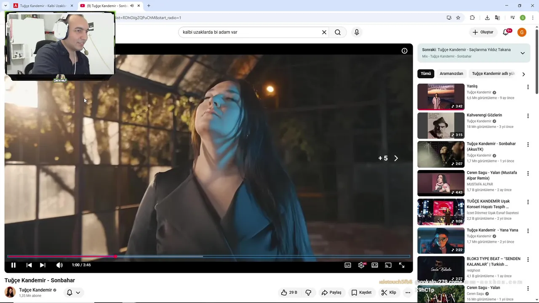
Task: Close the Sonbahar YouTube tab
Action: pyautogui.click(x=139, y=6)
